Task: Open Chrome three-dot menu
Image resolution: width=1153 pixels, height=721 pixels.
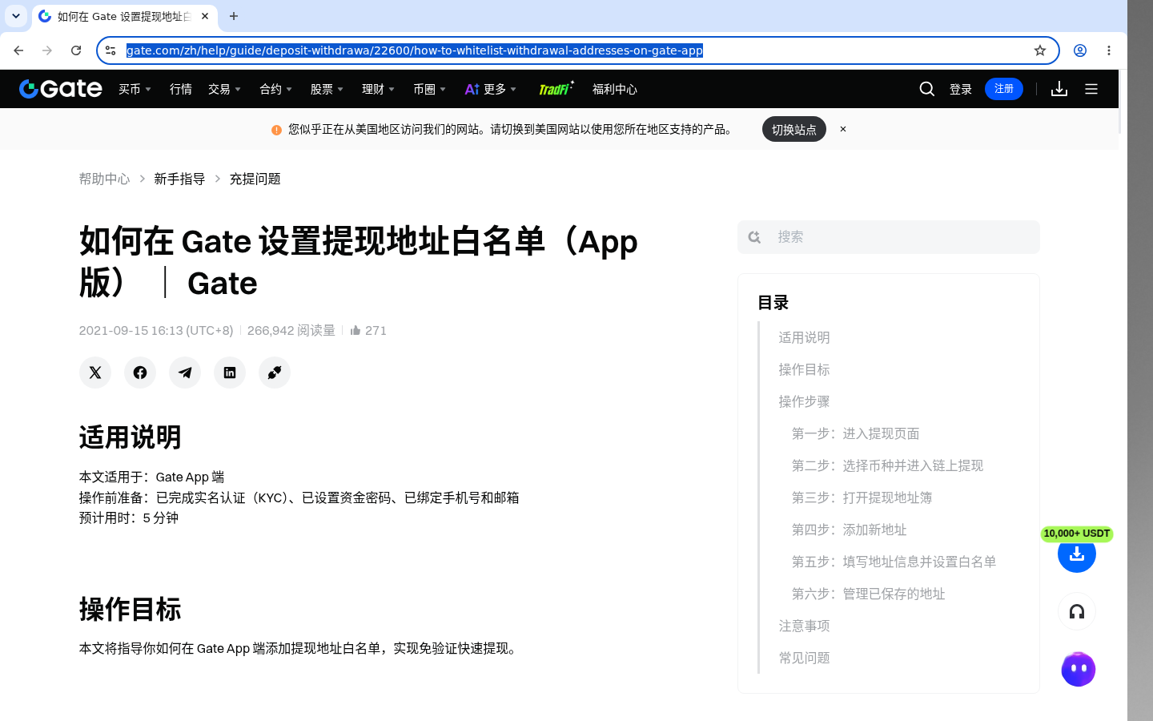Action: coord(1109,50)
